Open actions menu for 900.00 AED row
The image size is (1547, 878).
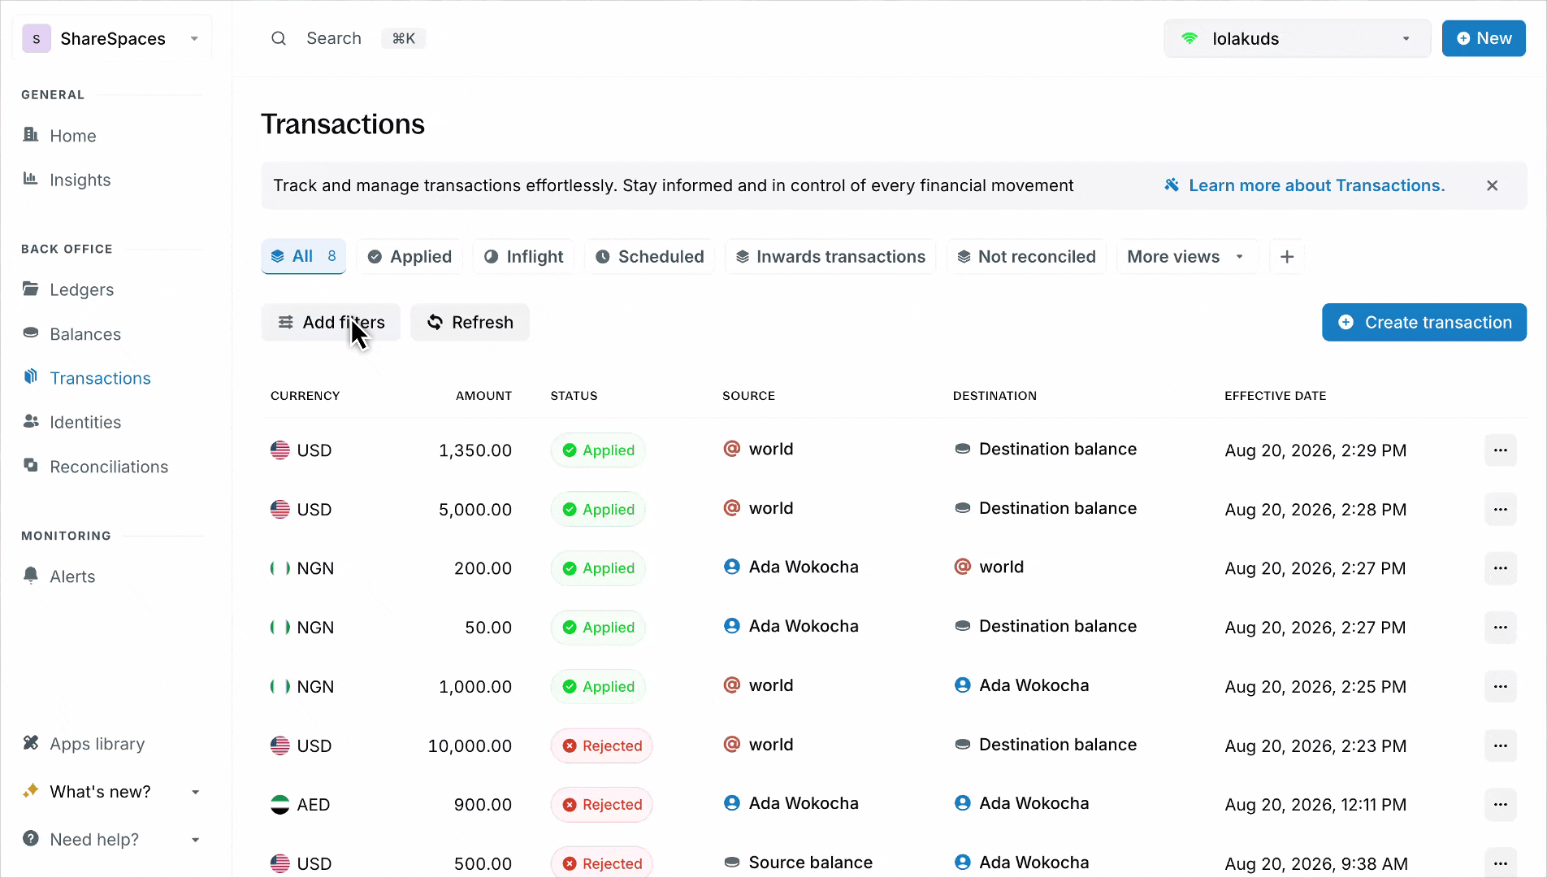[x=1501, y=805]
